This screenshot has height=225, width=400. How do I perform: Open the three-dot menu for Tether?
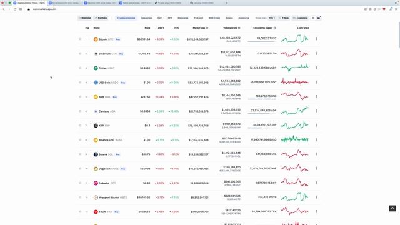(316, 67)
